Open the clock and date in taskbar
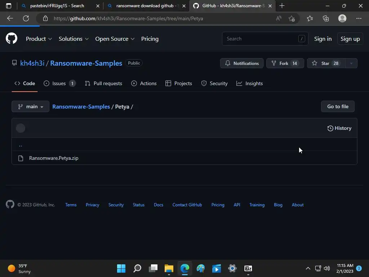 pyautogui.click(x=345, y=268)
